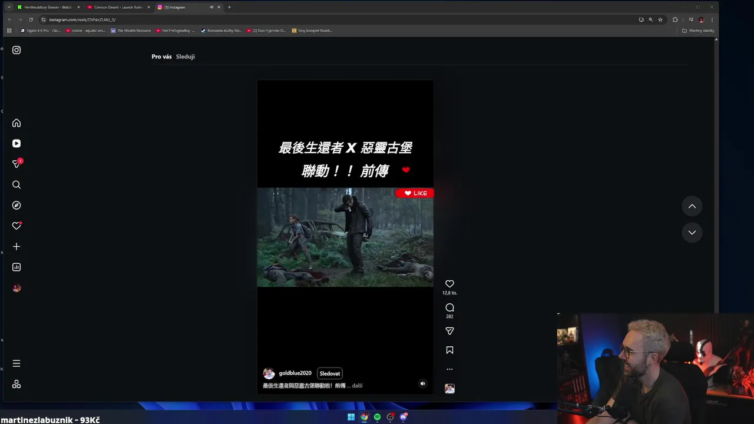The height and width of the screenshot is (424, 754).
Task: Open the bookmarks bar apps grid icon
Action: click(x=9, y=31)
